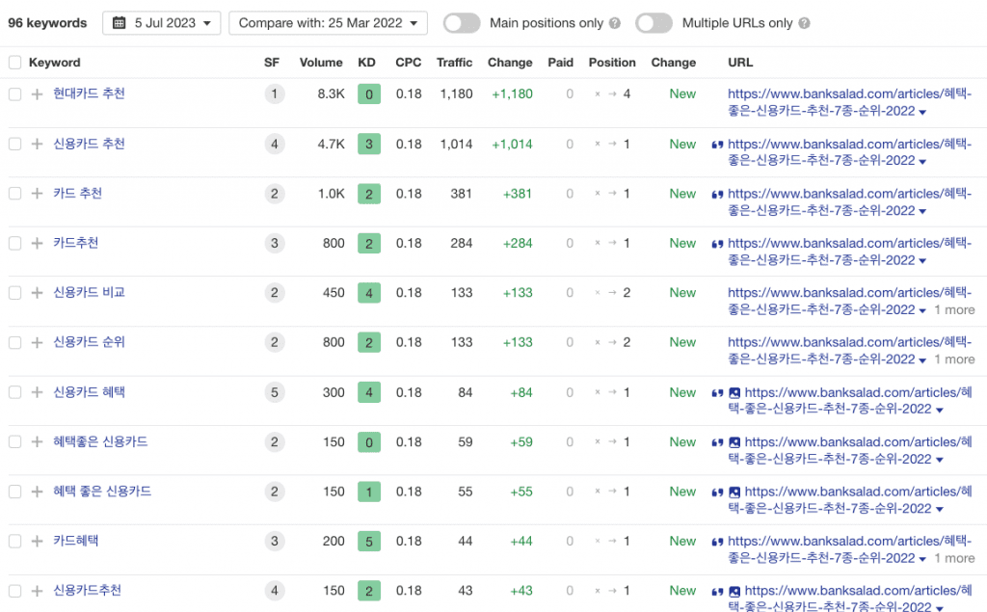The image size is (987, 612).
Task: Show 1 more URL in 신용카드 순위 row
Action: click(x=954, y=359)
